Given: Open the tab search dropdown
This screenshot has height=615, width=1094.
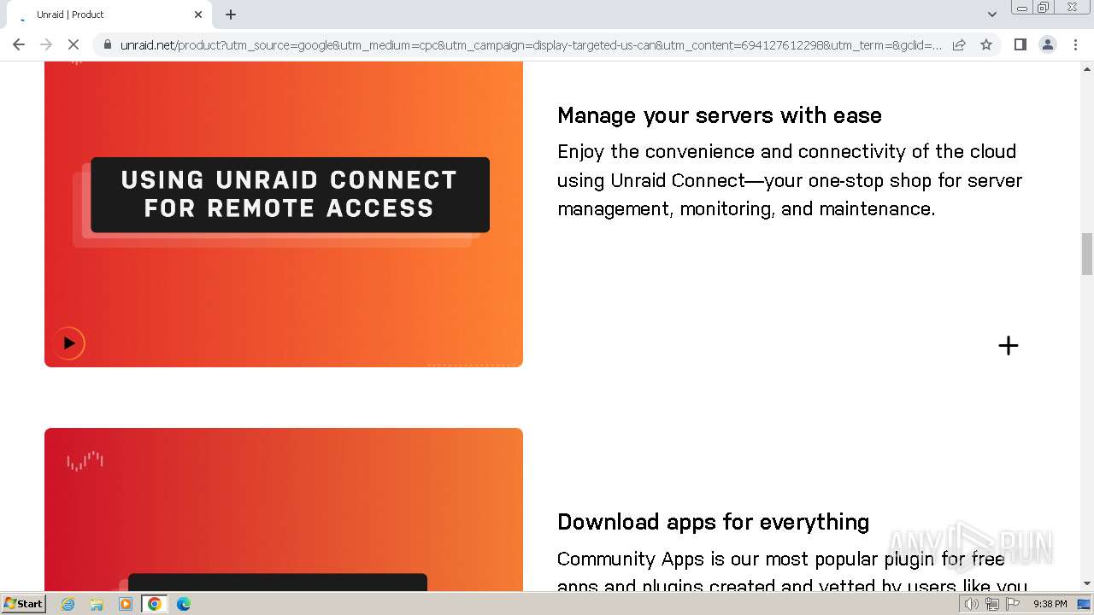Looking at the screenshot, I should click(991, 15).
